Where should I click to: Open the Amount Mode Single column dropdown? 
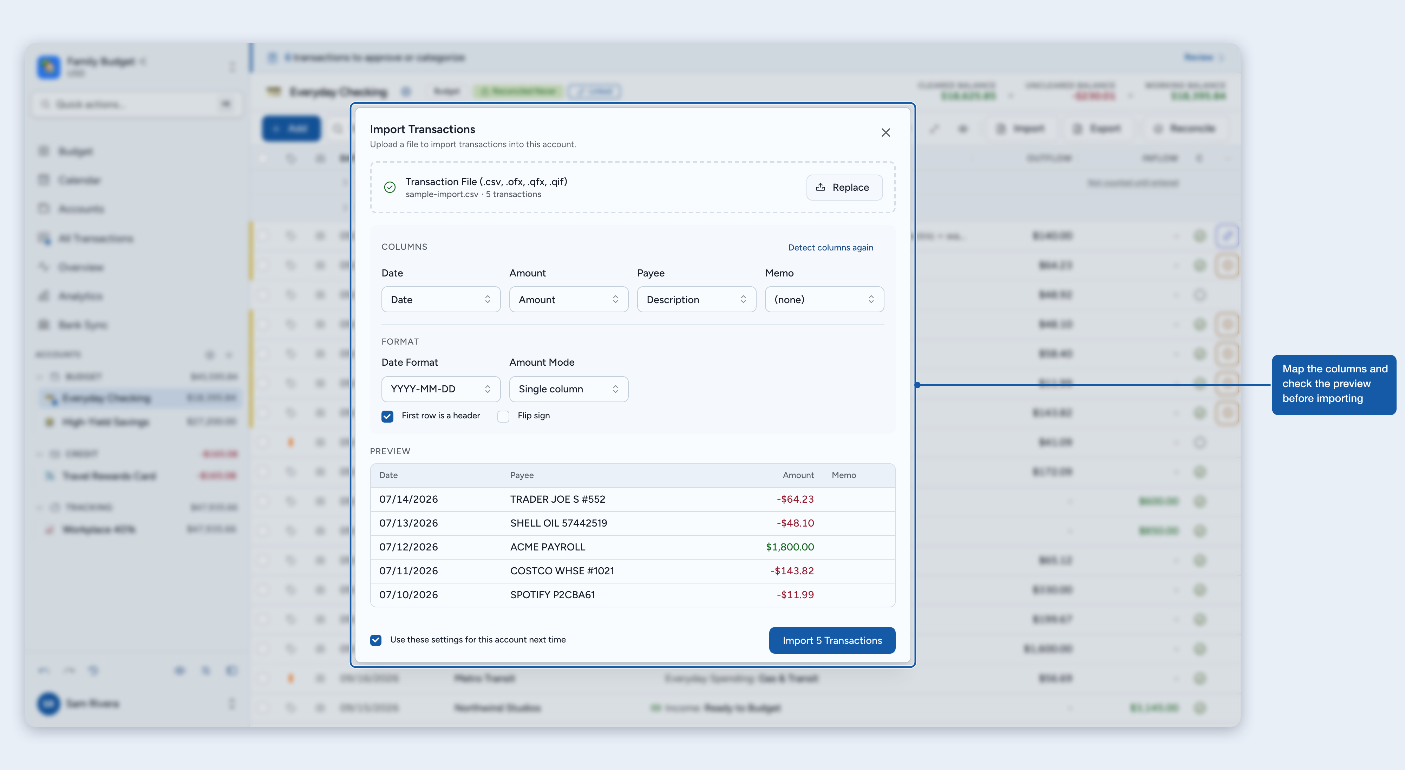click(568, 389)
